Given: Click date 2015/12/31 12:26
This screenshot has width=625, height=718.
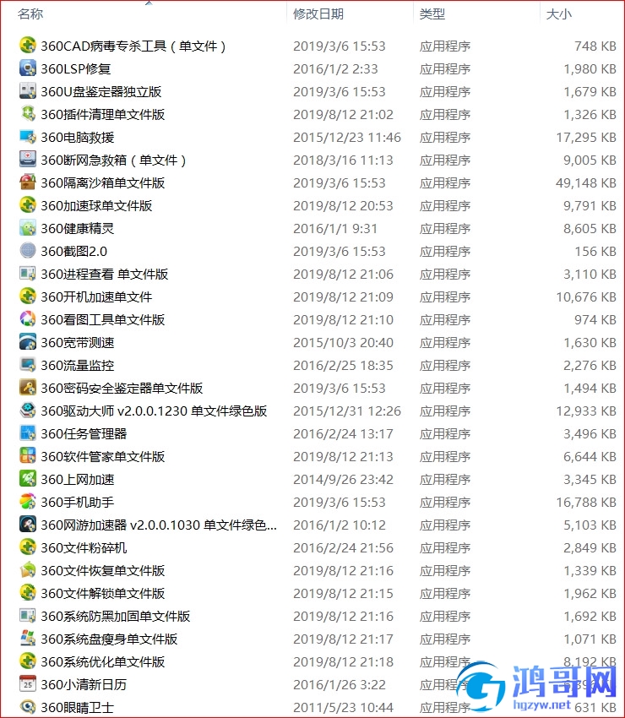Looking at the screenshot, I should coord(347,411).
